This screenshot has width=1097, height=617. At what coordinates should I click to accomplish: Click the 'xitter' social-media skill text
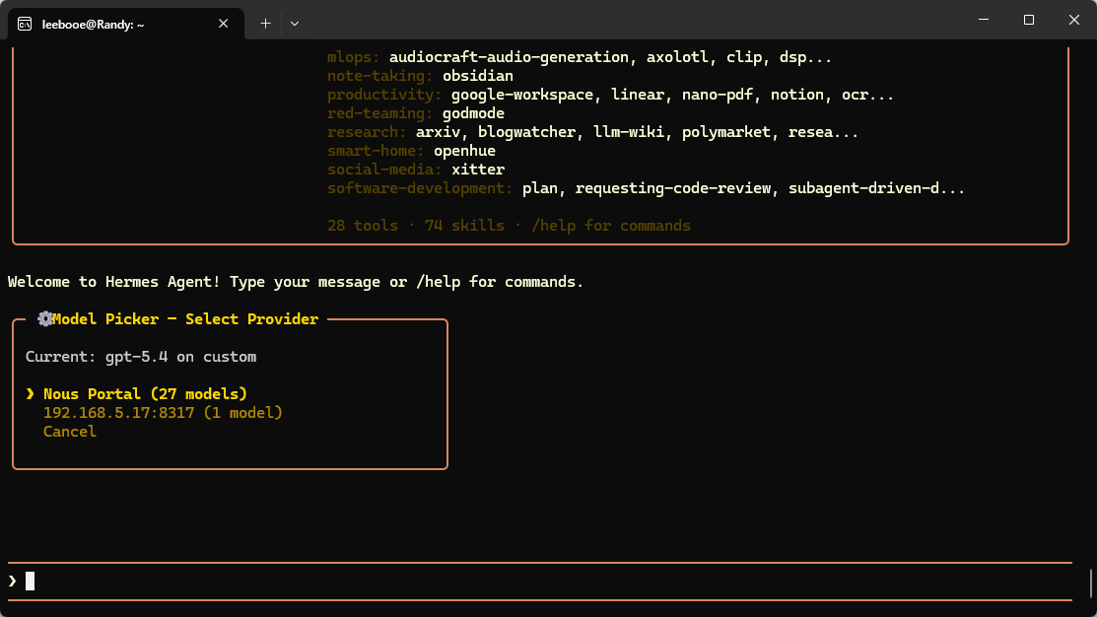click(478, 170)
